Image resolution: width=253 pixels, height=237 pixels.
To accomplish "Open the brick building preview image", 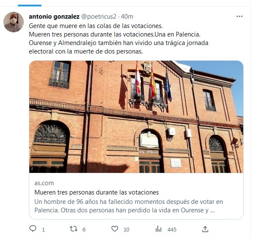I will click(x=136, y=117).
